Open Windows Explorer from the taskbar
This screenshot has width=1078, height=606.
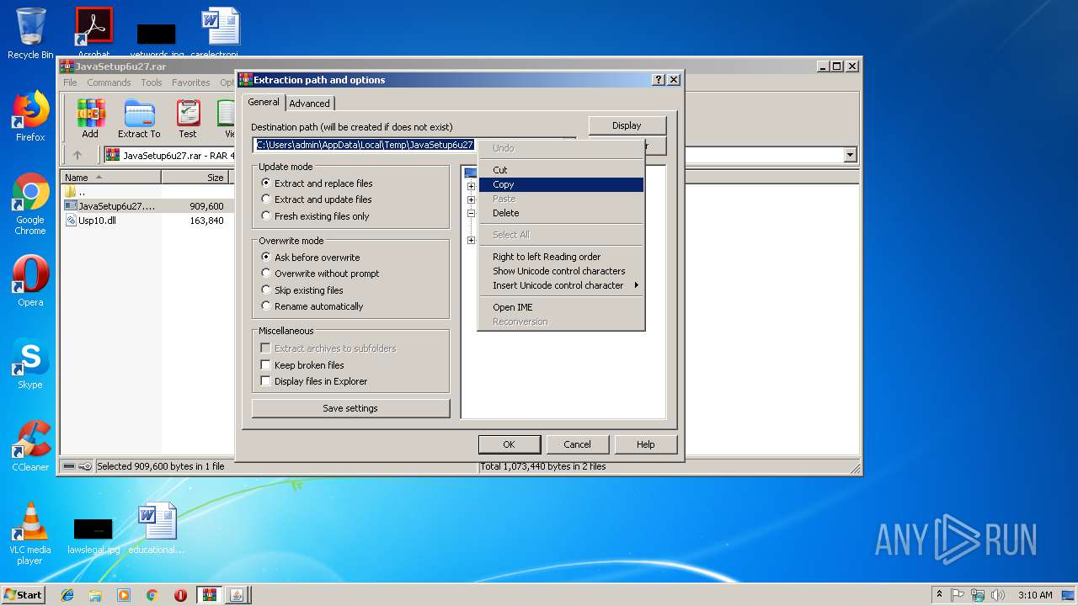pyautogui.click(x=95, y=595)
